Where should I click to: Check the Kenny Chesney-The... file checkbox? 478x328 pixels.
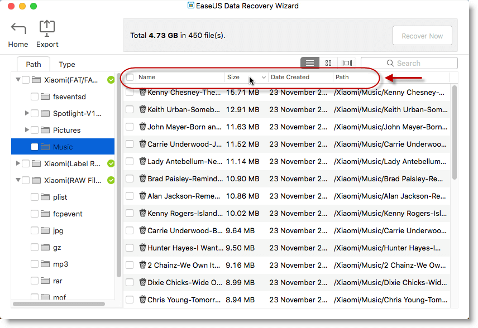click(130, 92)
